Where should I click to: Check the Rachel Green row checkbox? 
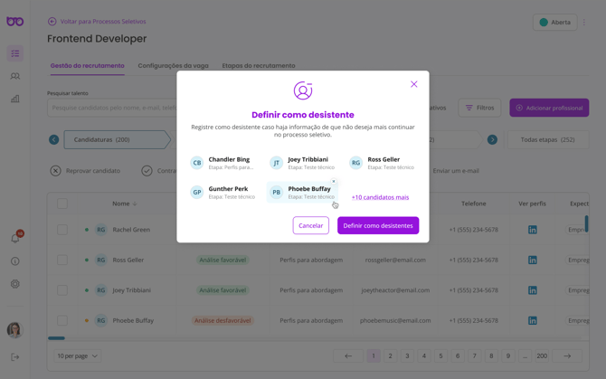[62, 230]
